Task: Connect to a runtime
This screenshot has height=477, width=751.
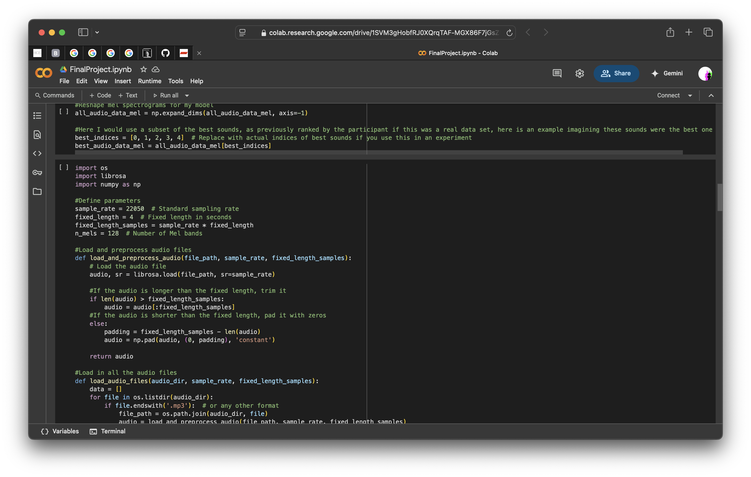Action: (x=668, y=95)
